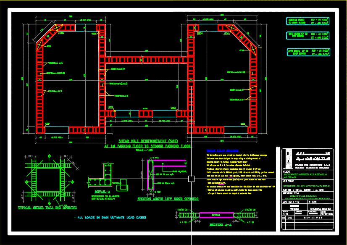Click the company logo in the title block
The width and height of the screenshot is (347, 245).
pos(287,159)
